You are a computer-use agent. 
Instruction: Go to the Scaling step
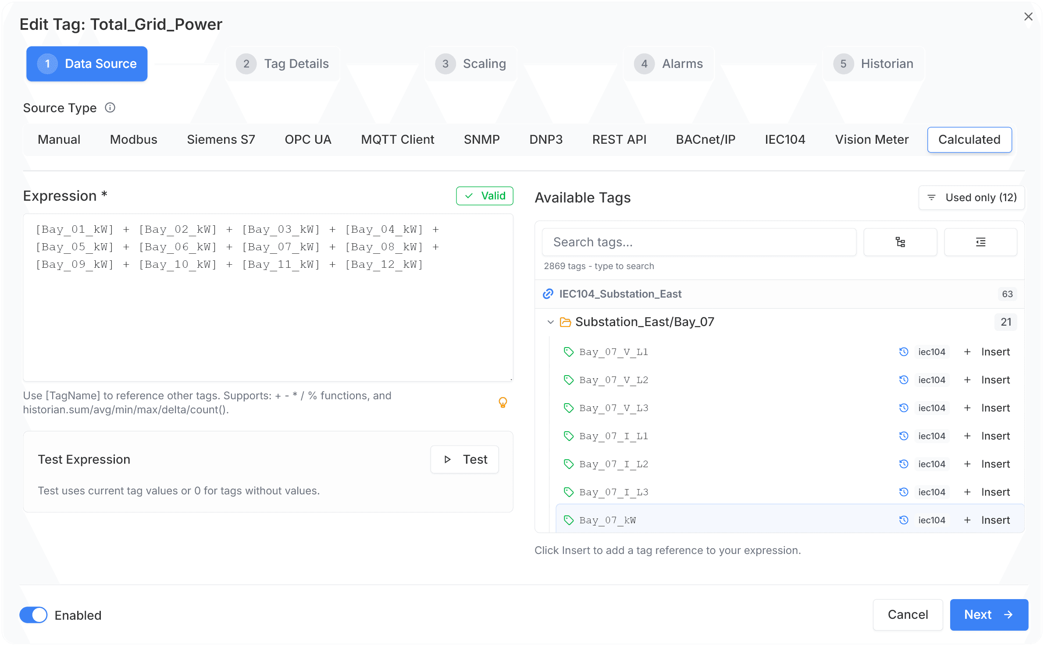point(470,64)
